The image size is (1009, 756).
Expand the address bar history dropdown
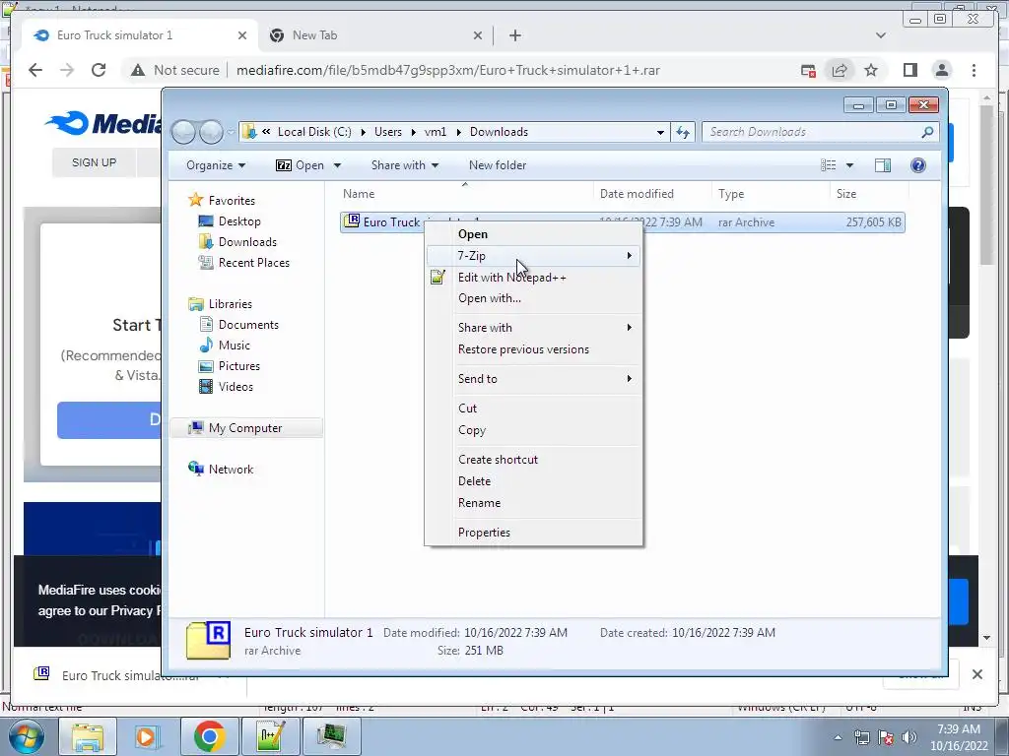[x=660, y=132]
